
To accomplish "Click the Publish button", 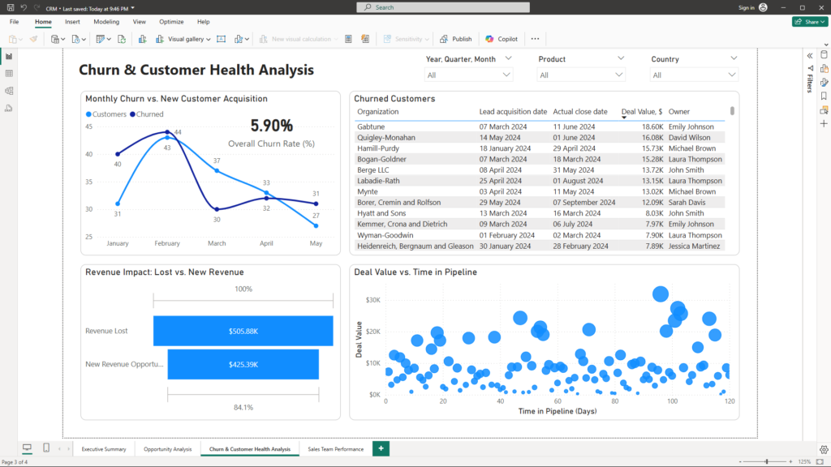I will (455, 39).
